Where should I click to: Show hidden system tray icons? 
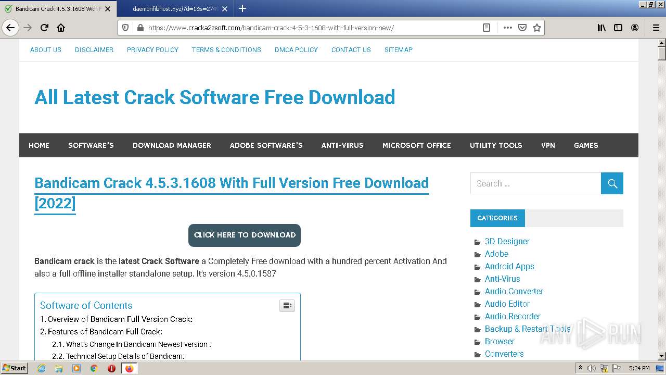pyautogui.click(x=580, y=368)
